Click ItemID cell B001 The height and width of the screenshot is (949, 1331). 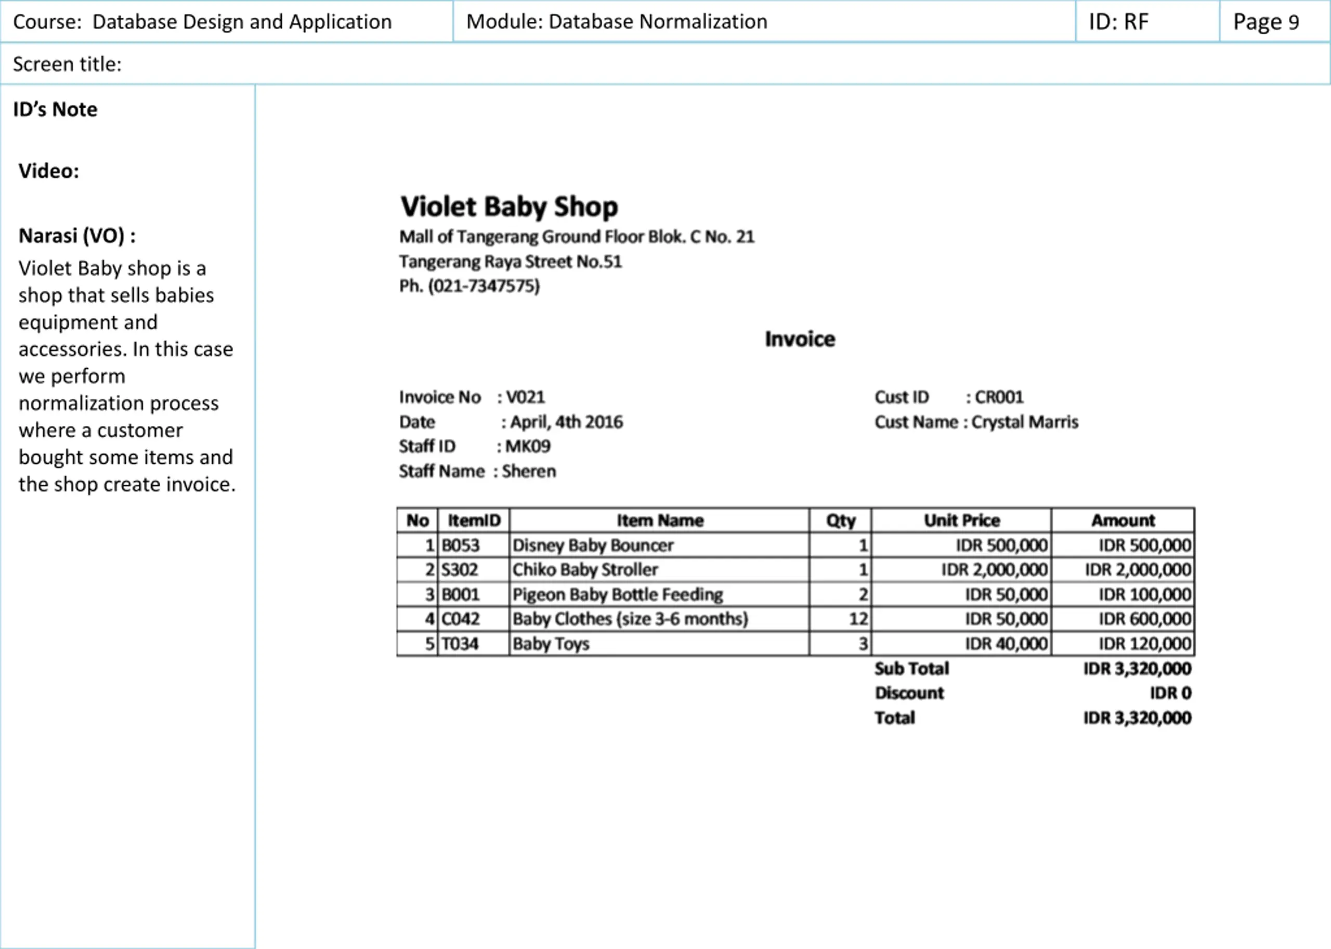click(473, 594)
